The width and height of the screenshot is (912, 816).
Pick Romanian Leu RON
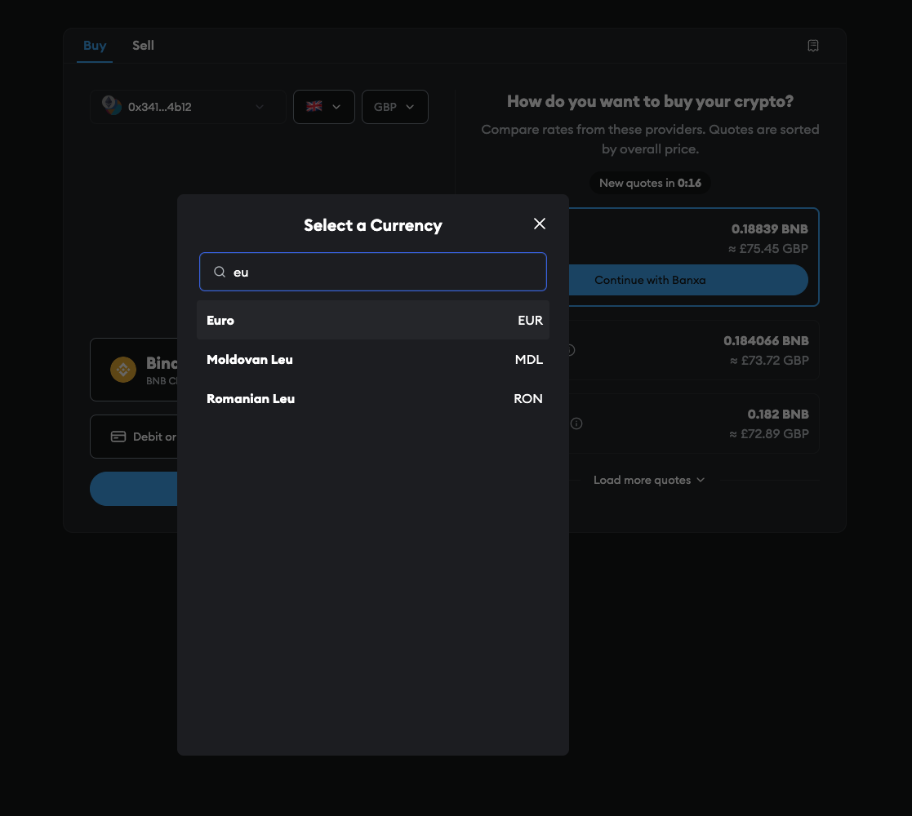[373, 398]
